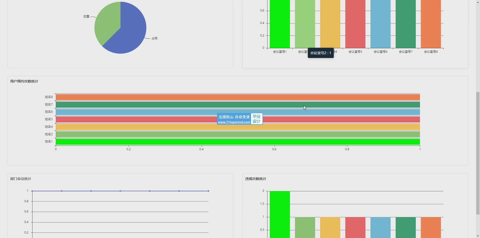Image resolution: width=480 pixels, height=238 pixels.
Task: Click the bright green 会议室号1 bar
Action: click(x=280, y=25)
